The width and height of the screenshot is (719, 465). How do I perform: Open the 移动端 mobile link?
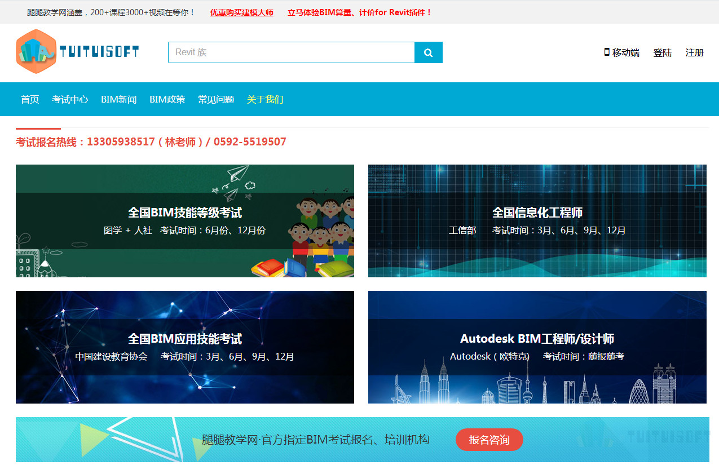pyautogui.click(x=626, y=52)
